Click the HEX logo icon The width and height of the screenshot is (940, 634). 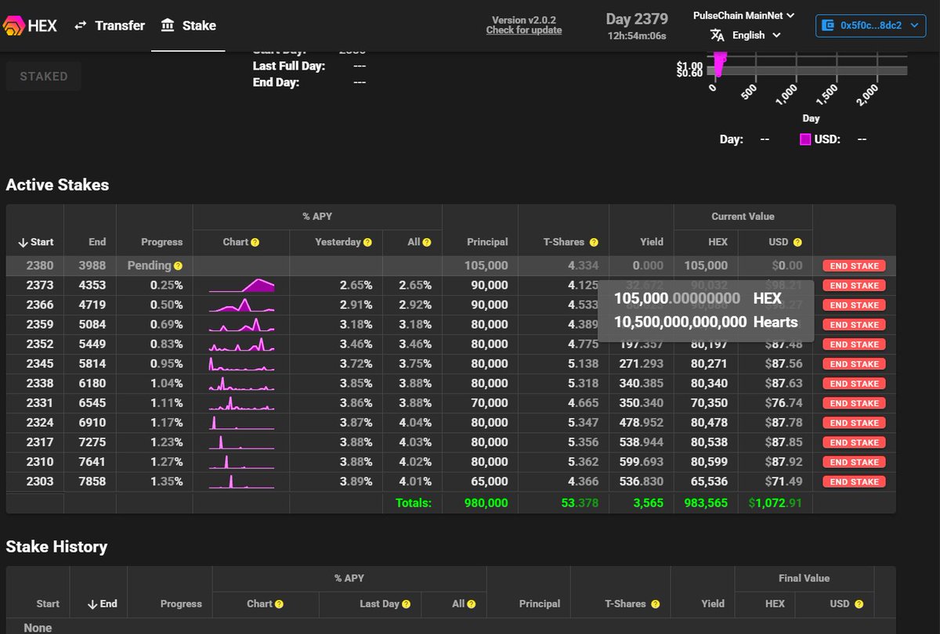pos(16,25)
